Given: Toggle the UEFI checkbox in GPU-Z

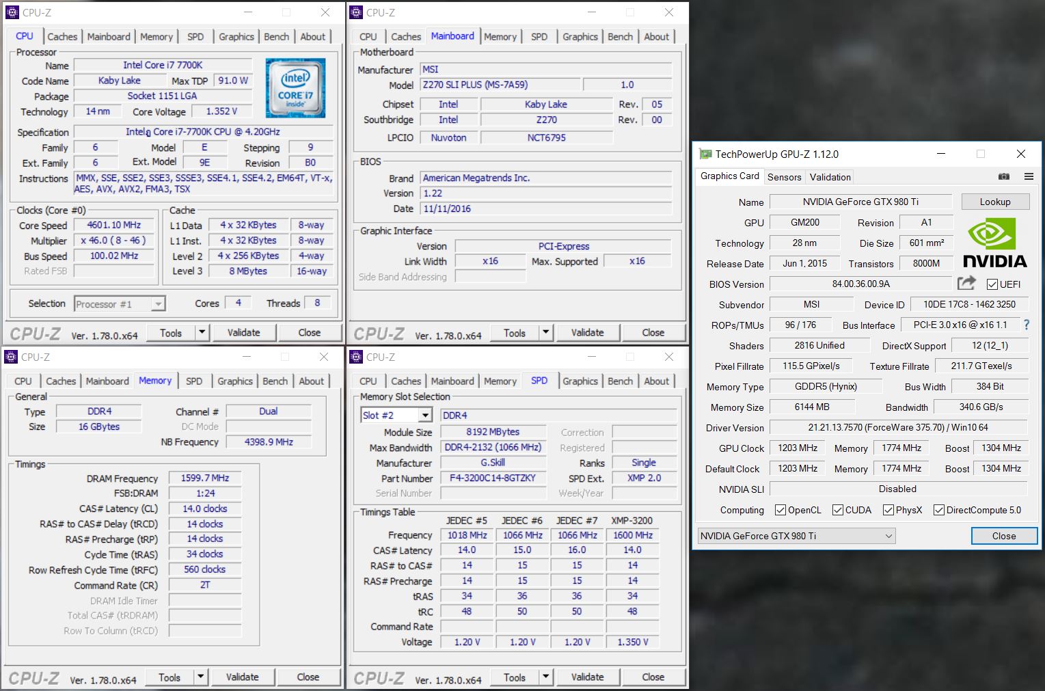Looking at the screenshot, I should [x=992, y=284].
